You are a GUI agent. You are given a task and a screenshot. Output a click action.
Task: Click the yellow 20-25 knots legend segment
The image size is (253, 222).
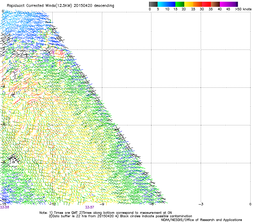[189, 4]
